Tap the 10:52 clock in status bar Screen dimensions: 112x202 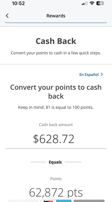[x=18, y=3]
